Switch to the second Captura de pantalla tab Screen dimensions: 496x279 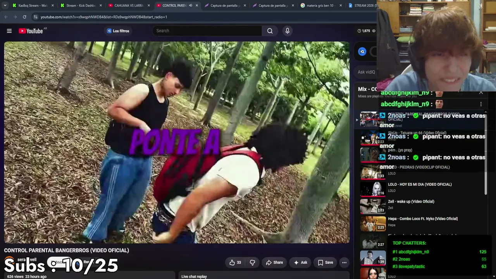(x=274, y=5)
